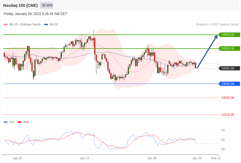Click the 13620.00 red support value
241x163 pixels.
pyautogui.click(x=228, y=98)
